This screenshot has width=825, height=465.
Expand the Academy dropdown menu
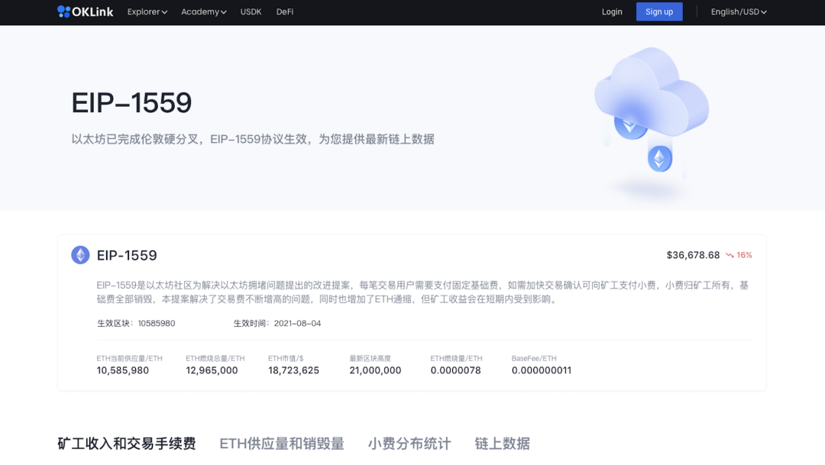204,11
